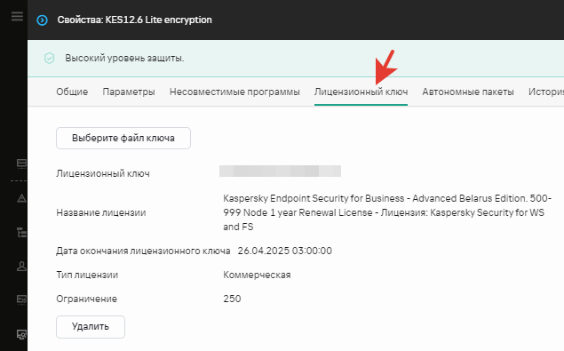Screen dimensions: 564x351
Task: Open the Автономные пакеты tab
Action: 467,92
